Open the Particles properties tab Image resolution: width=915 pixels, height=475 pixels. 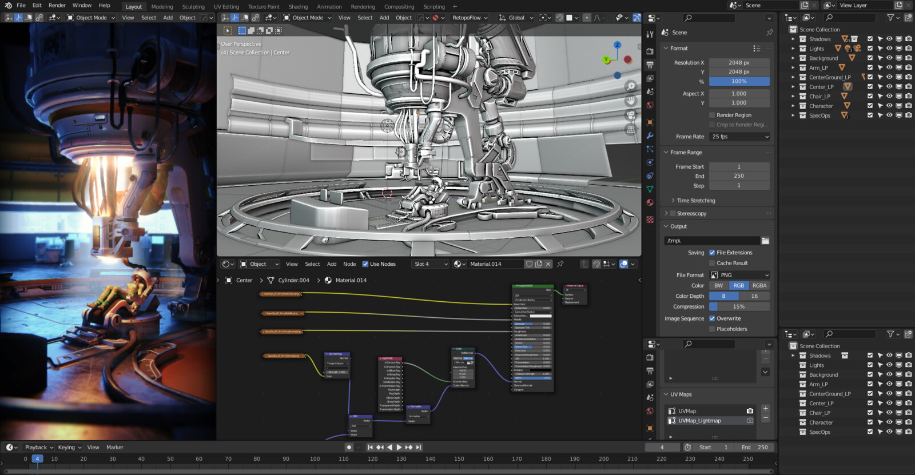click(x=650, y=149)
